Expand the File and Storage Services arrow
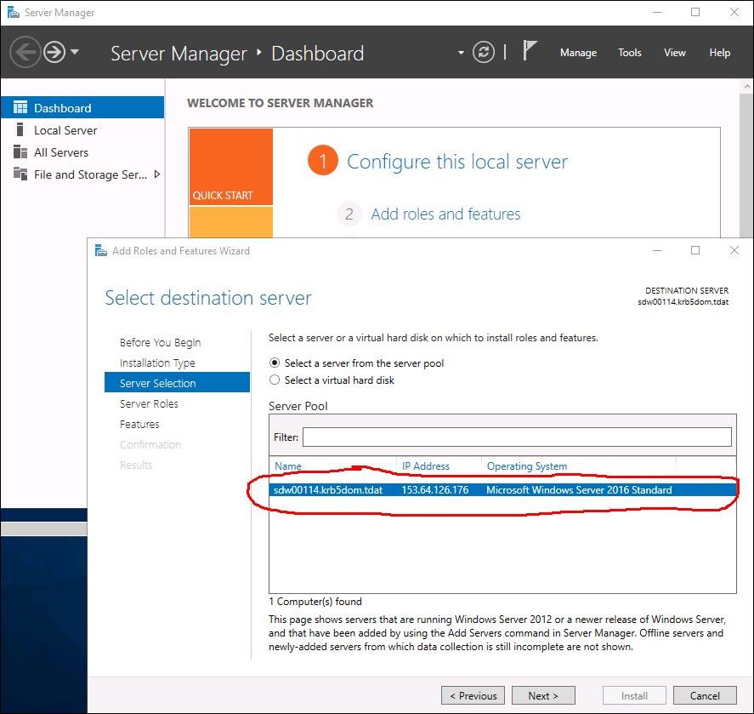Image resolution: width=754 pixels, height=714 pixels. click(x=156, y=174)
